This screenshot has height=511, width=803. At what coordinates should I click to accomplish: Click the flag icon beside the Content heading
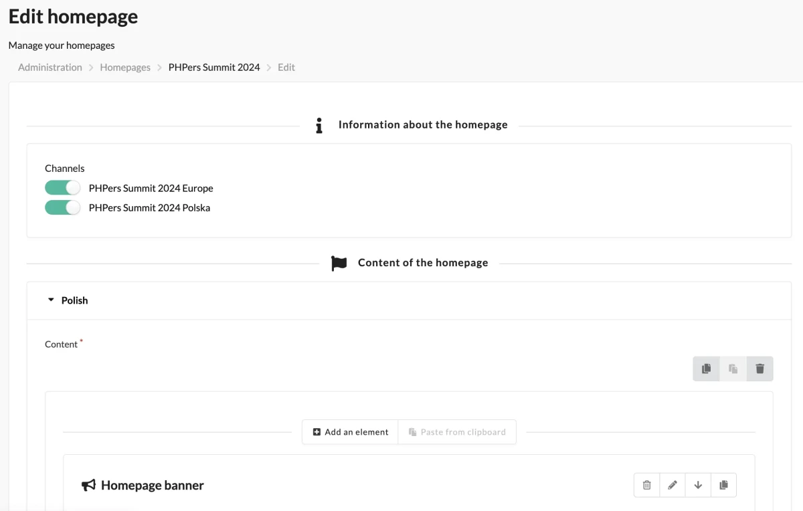[339, 263]
